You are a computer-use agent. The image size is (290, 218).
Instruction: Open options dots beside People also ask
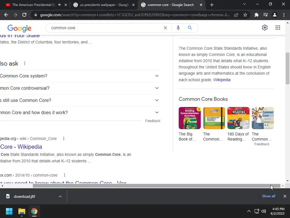[25, 64]
